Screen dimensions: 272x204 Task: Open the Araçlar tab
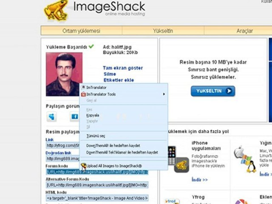[245, 31]
